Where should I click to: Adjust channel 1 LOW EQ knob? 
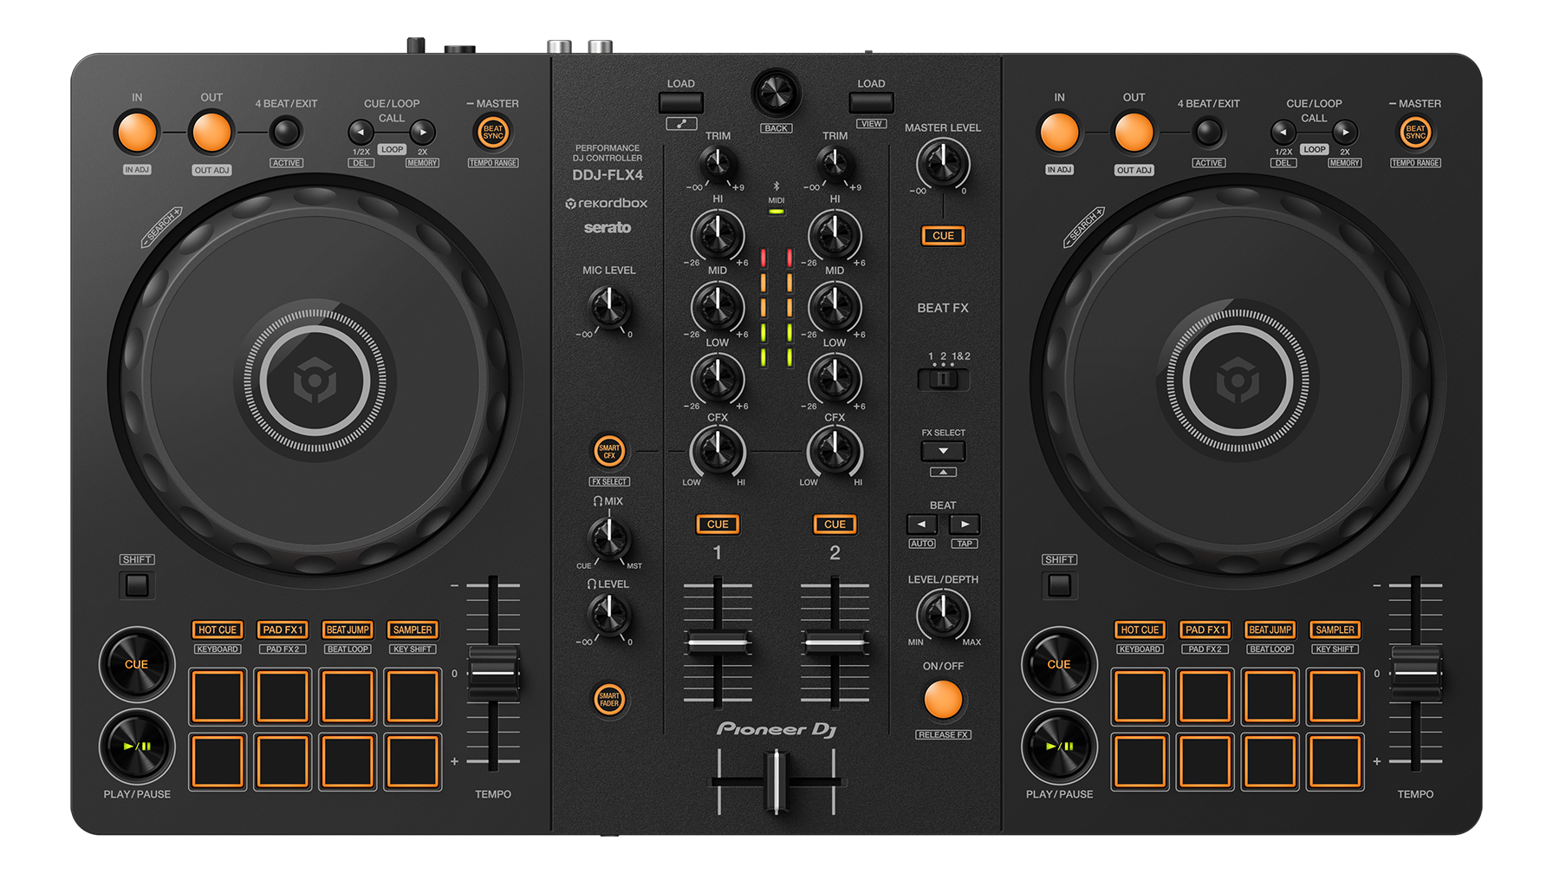click(718, 379)
